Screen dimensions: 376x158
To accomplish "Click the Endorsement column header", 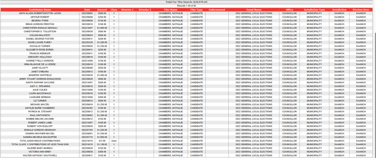I will coord(217,10).
